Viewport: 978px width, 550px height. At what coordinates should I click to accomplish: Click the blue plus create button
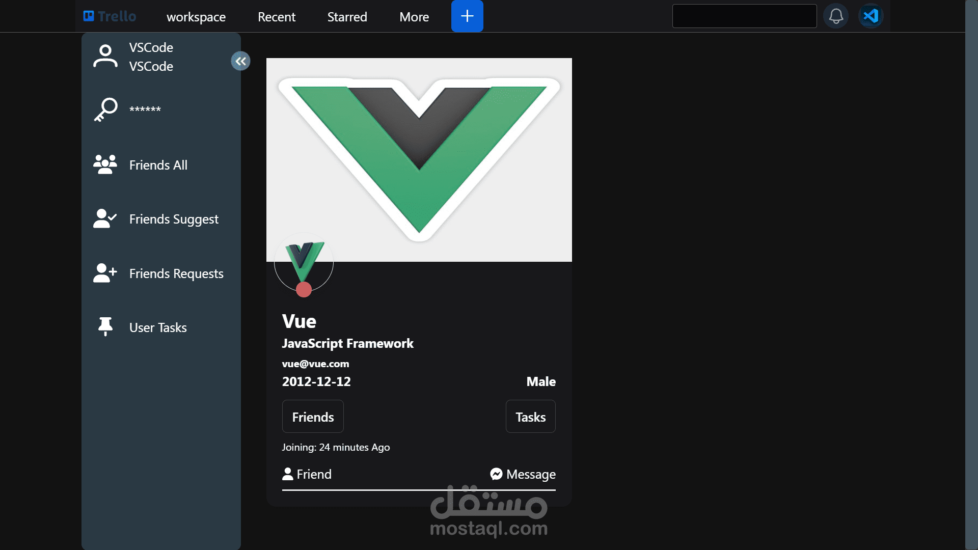click(467, 16)
